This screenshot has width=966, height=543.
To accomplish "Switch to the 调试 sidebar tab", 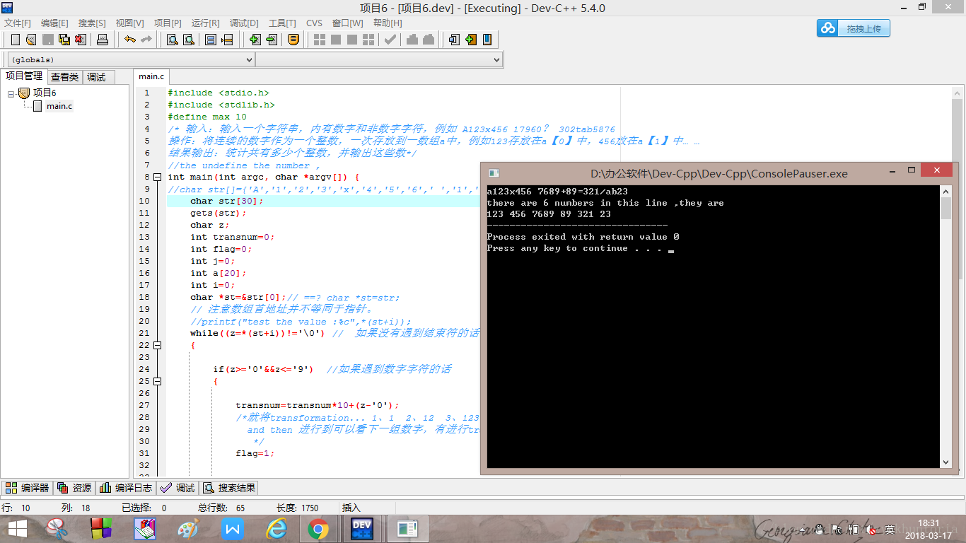I will click(97, 77).
